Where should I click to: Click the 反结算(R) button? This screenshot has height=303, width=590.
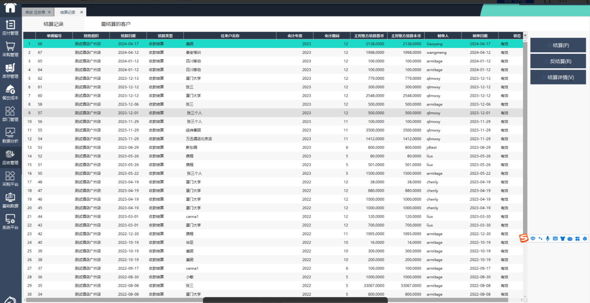[x=558, y=61]
